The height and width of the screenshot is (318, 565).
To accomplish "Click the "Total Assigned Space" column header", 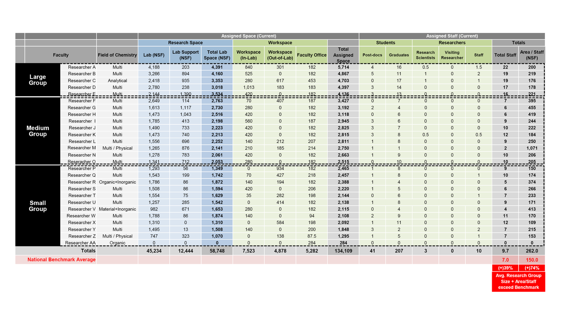I will click(x=343, y=55).
